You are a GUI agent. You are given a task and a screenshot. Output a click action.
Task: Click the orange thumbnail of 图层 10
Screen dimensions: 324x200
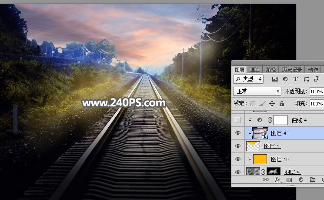tap(260, 159)
